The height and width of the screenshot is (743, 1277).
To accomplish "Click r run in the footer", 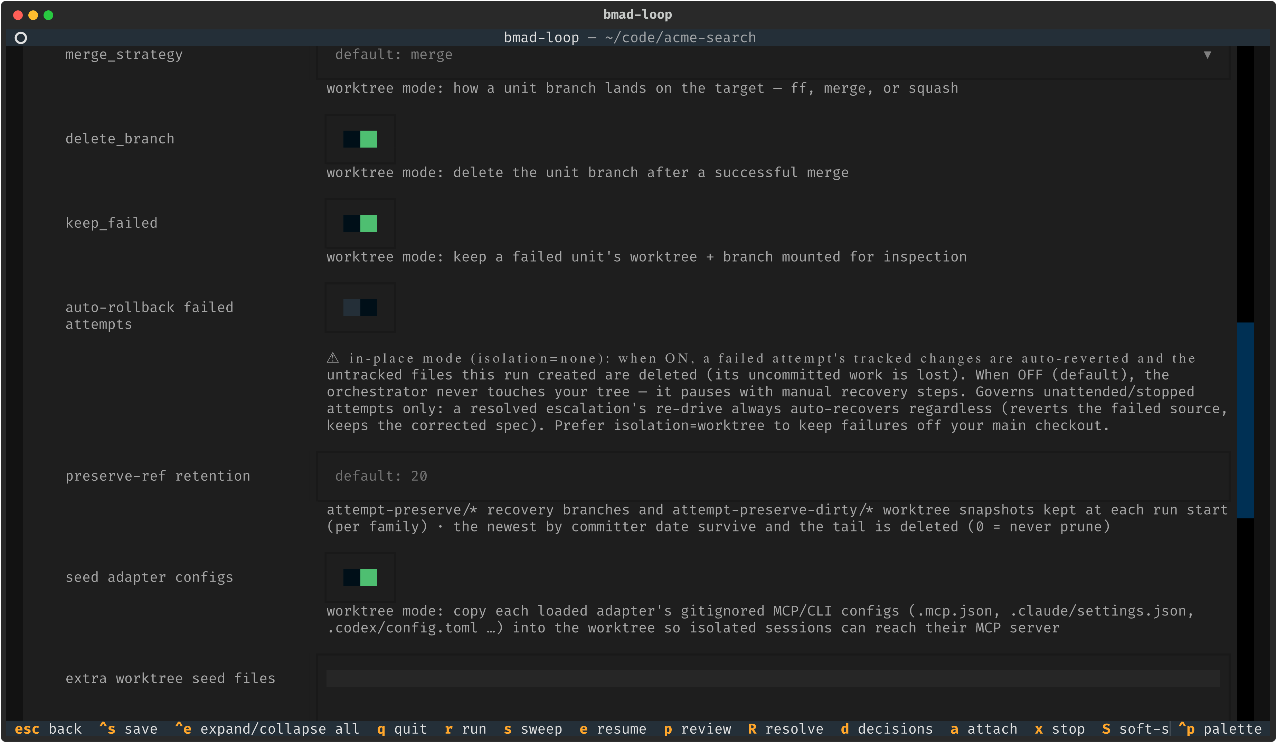I will pyautogui.click(x=465, y=729).
